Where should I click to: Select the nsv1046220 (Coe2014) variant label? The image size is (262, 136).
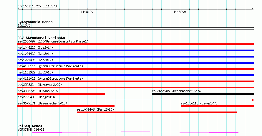tap(35, 47)
